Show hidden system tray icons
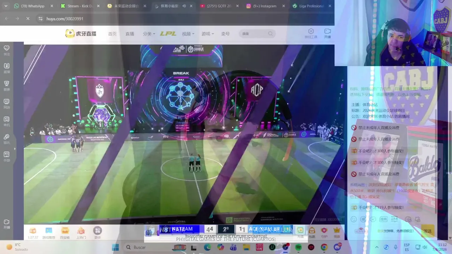Image resolution: width=452 pixels, height=254 pixels. 376,247
